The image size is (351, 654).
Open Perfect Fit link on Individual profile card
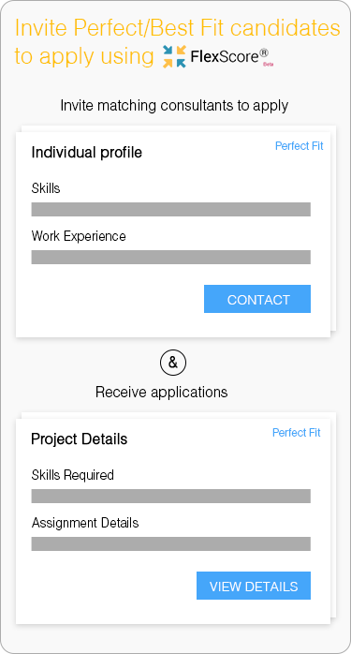tap(300, 146)
